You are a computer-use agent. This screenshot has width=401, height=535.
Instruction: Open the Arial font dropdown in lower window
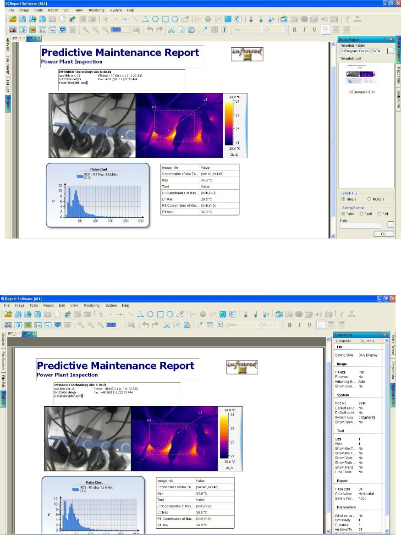pos(258,325)
